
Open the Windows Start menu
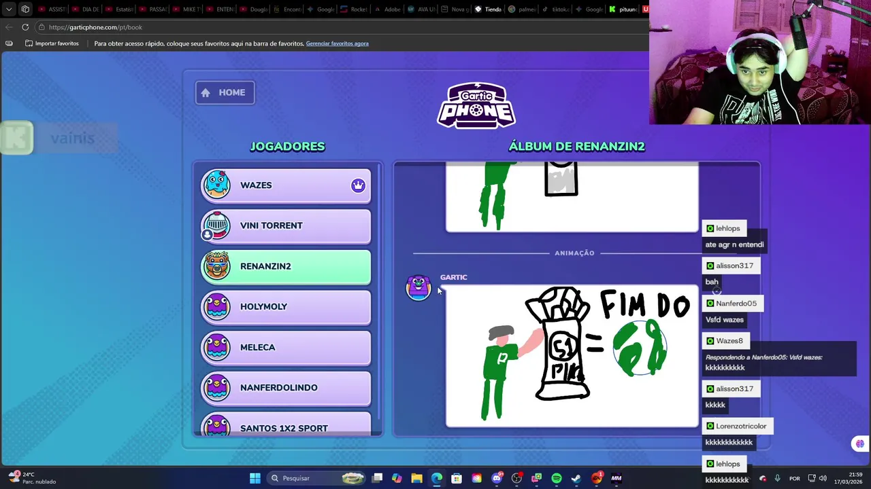(254, 478)
